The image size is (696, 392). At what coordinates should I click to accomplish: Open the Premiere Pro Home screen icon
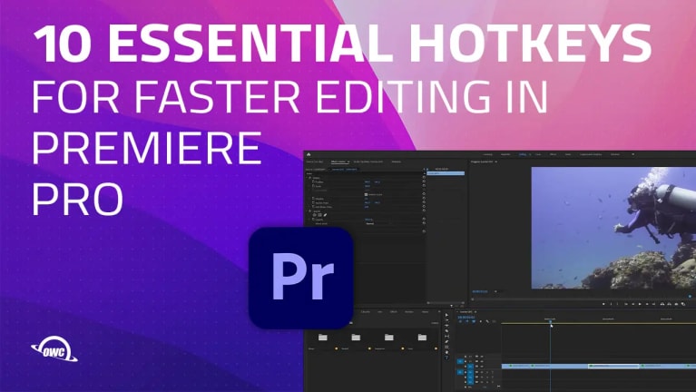(x=309, y=154)
